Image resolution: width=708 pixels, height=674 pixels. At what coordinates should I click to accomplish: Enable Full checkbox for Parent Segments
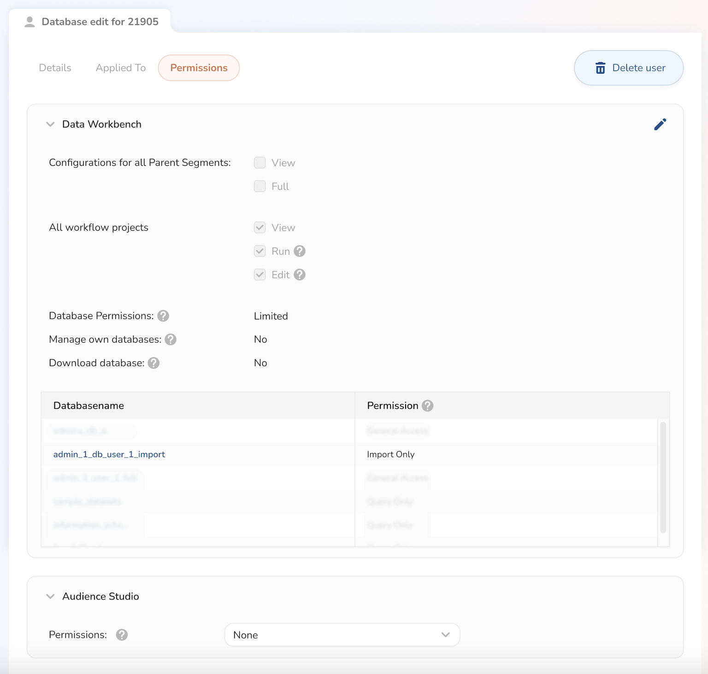[260, 186]
